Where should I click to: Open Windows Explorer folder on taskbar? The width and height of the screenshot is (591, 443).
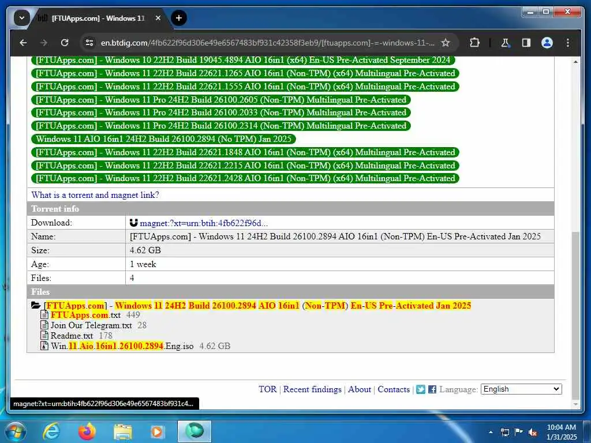coord(123,431)
